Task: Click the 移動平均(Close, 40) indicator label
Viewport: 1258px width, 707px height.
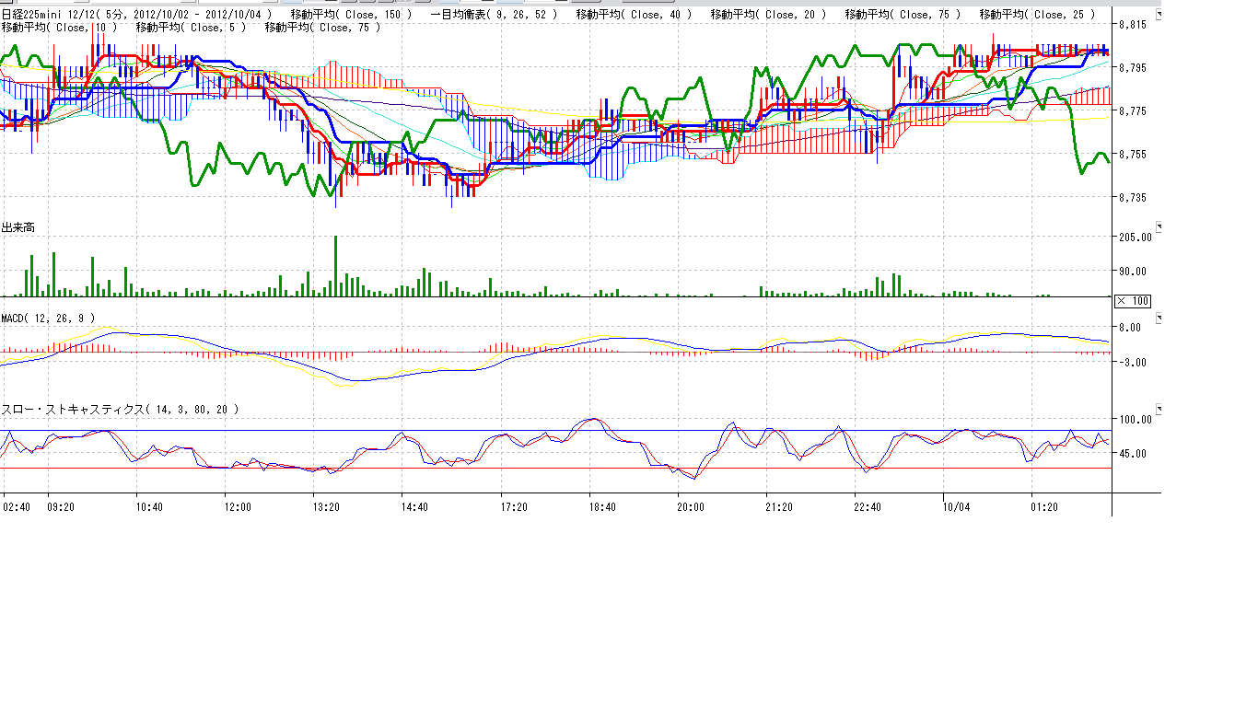Action: click(x=633, y=15)
